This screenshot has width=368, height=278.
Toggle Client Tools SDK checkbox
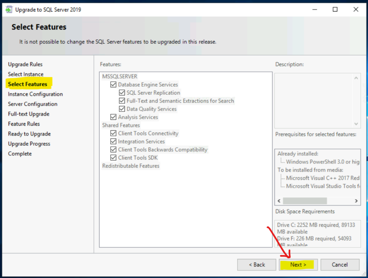click(113, 158)
